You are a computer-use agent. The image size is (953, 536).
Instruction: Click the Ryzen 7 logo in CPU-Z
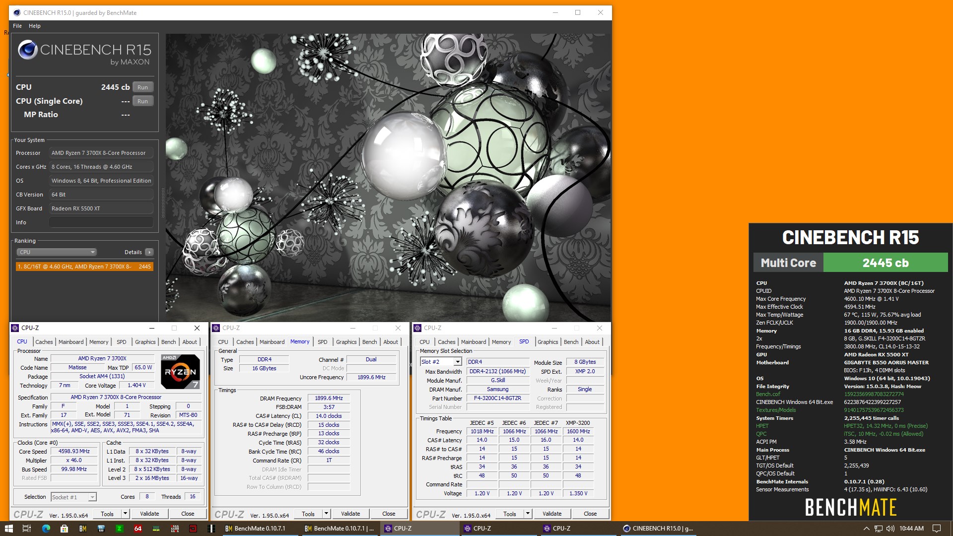point(180,371)
